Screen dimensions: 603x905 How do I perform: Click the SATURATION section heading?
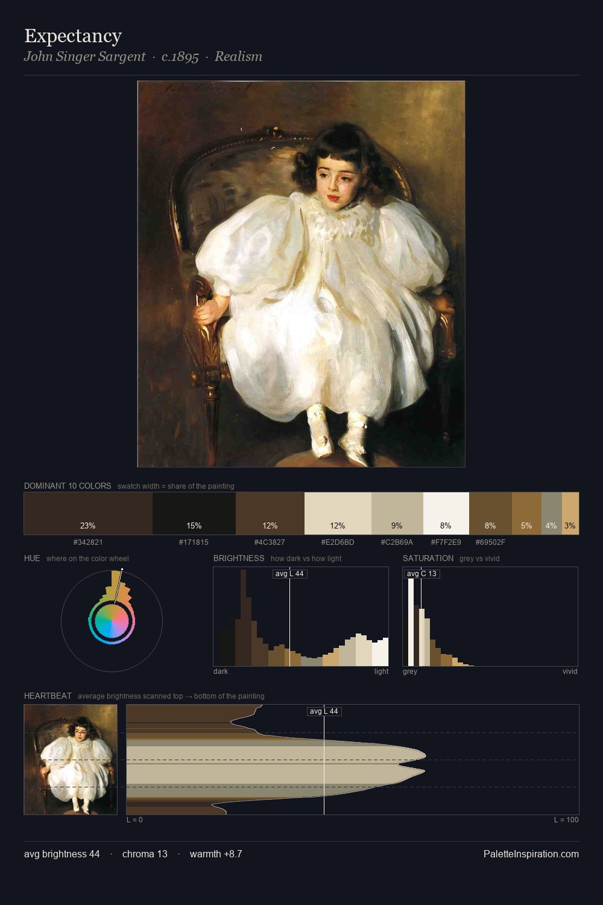pyautogui.click(x=428, y=558)
